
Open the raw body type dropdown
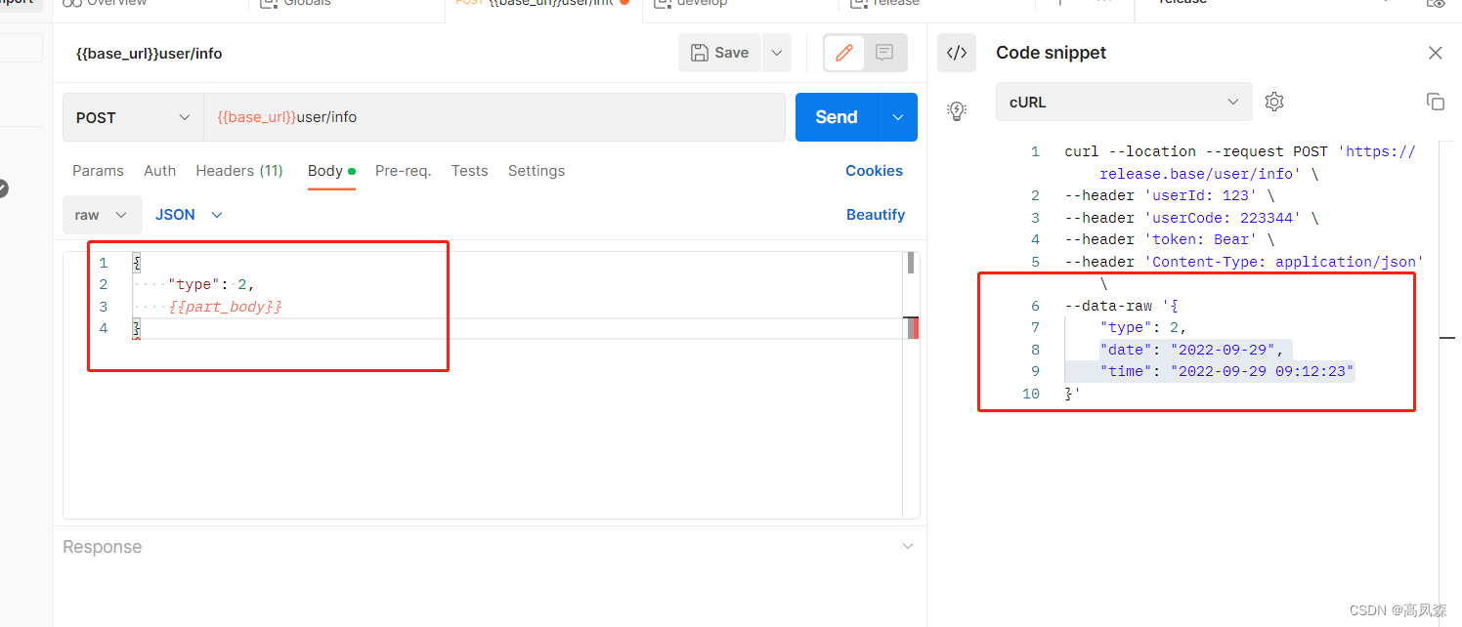(102, 215)
